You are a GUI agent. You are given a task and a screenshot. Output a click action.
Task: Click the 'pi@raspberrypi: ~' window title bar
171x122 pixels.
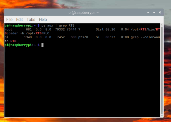(84, 13)
